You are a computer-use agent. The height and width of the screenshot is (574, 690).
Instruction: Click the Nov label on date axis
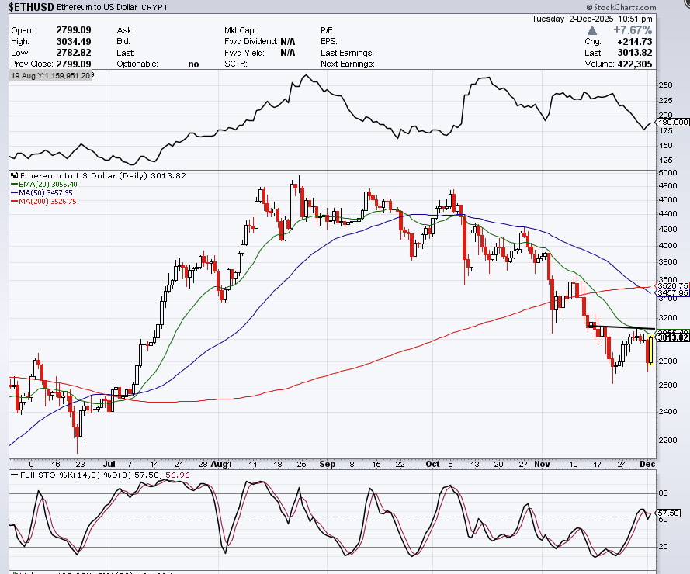[542, 464]
